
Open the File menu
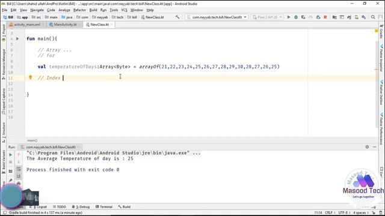[x=5, y=10]
